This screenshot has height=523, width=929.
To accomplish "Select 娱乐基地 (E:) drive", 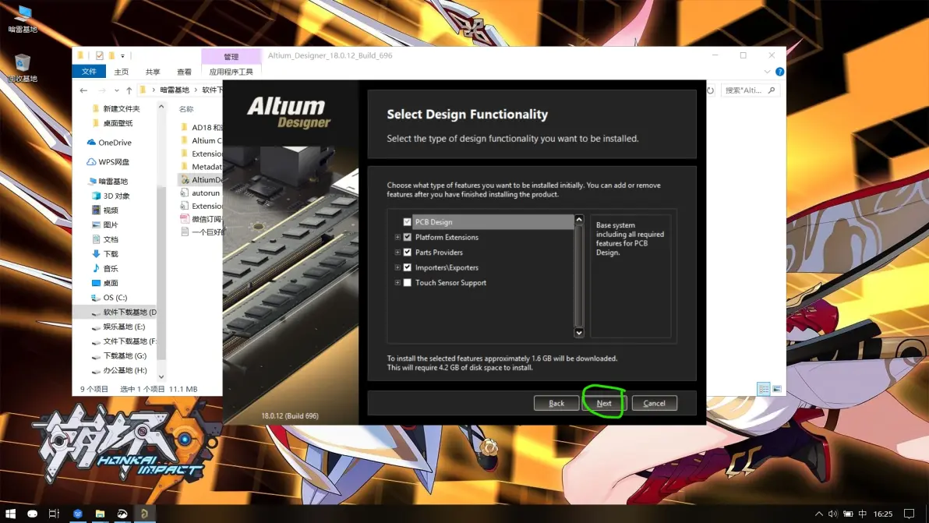I will (118, 327).
